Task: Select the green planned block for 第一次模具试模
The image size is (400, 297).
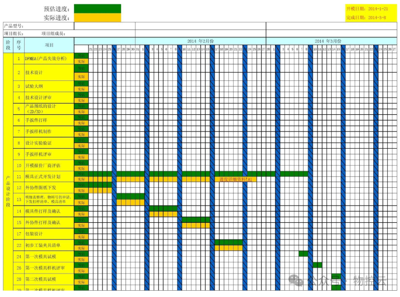Action: tap(303, 254)
